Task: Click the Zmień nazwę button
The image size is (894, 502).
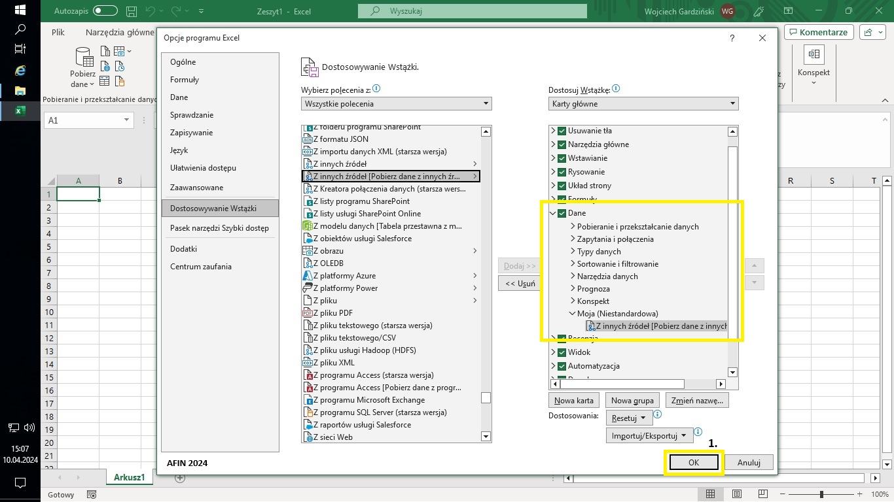Action: (x=697, y=400)
